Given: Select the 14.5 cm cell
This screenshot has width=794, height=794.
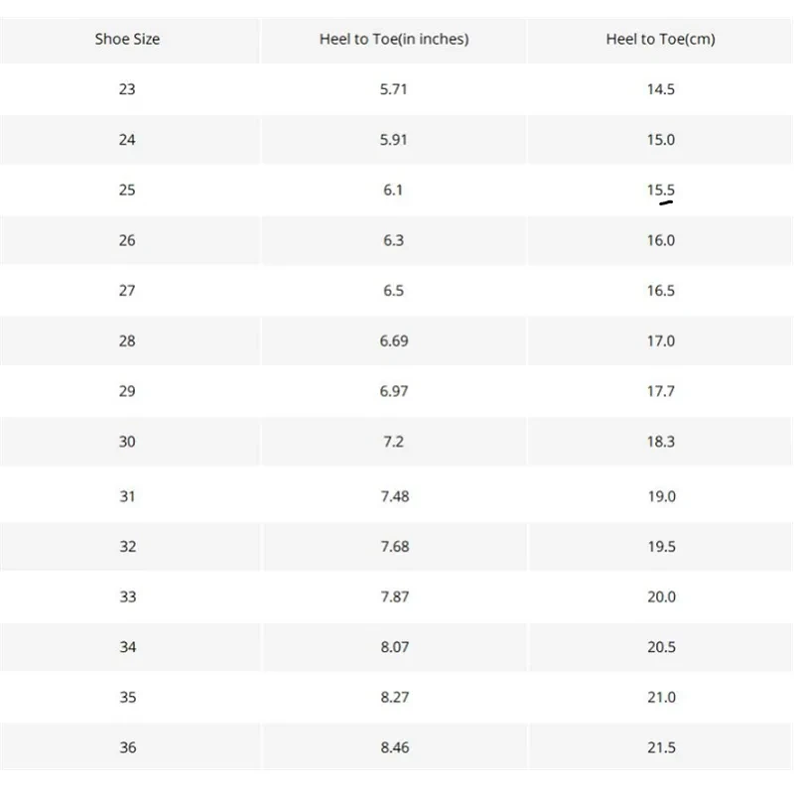Looking at the screenshot, I should tap(661, 89).
